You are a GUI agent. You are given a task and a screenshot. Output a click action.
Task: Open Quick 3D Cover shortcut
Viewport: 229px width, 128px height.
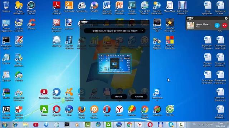[170, 43]
